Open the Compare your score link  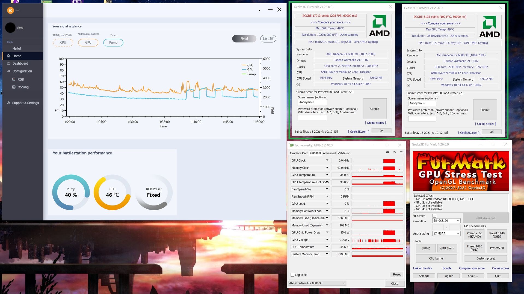point(472,268)
